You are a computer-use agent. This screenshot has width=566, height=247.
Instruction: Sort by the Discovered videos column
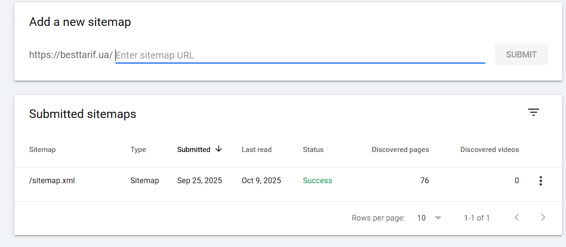(489, 150)
